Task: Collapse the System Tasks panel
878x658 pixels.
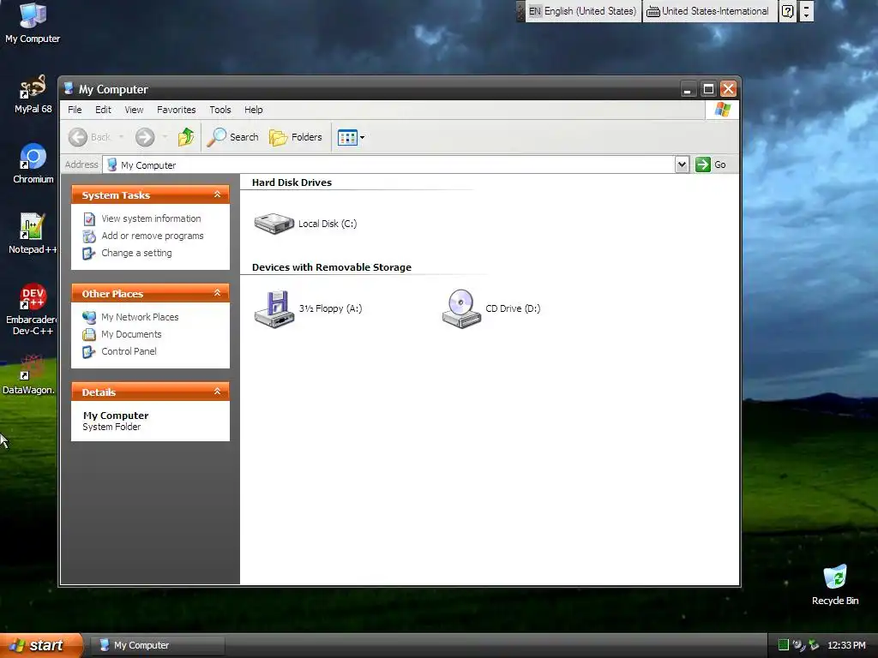Action: tap(217, 194)
